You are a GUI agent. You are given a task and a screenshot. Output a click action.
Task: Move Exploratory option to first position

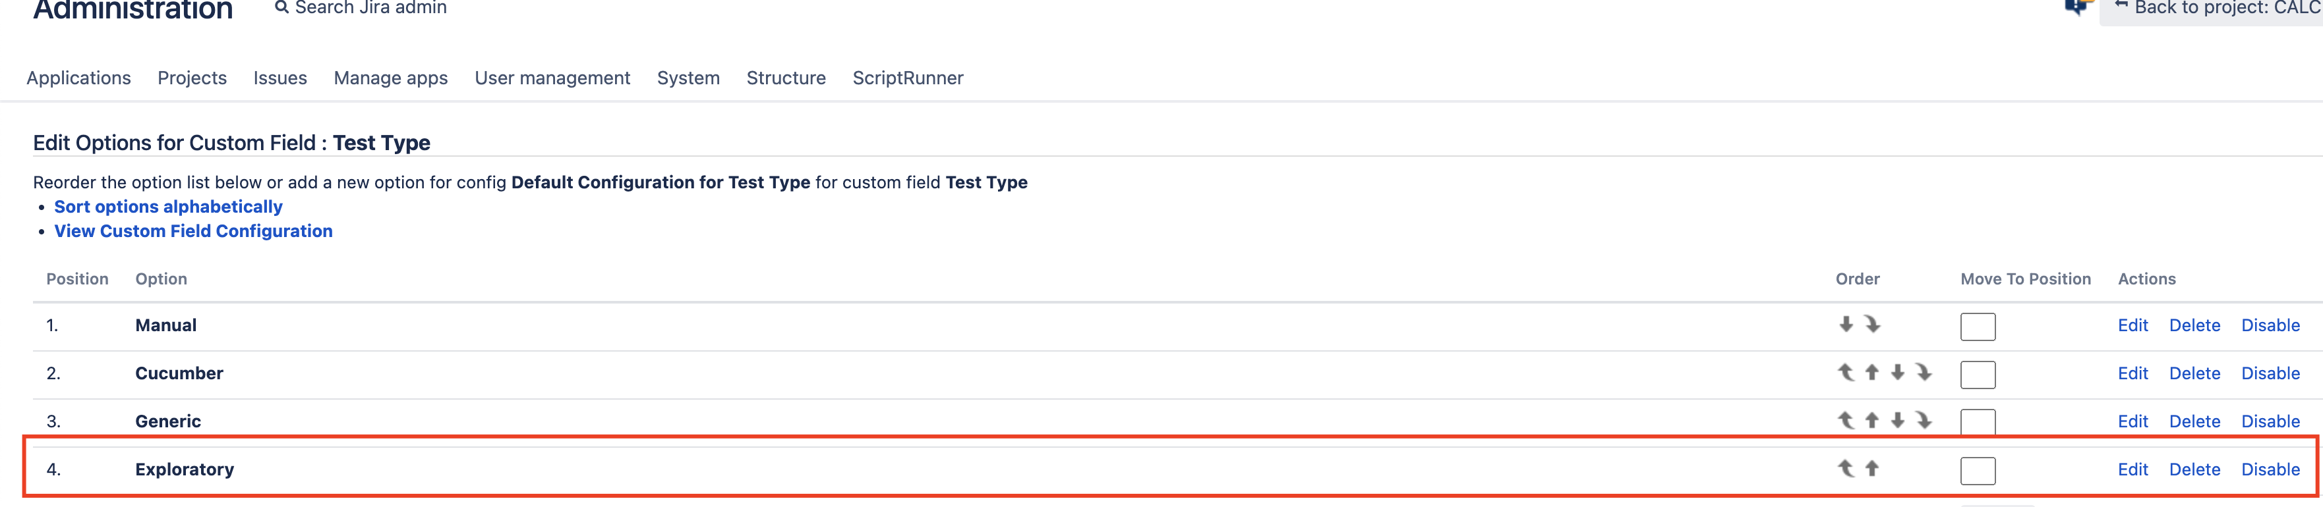[x=1846, y=468]
